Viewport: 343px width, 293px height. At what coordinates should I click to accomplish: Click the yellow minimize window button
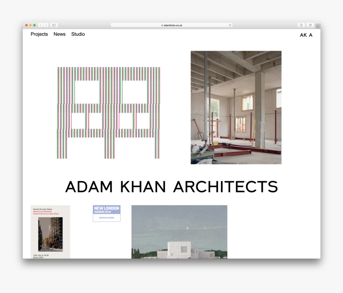tap(30, 25)
